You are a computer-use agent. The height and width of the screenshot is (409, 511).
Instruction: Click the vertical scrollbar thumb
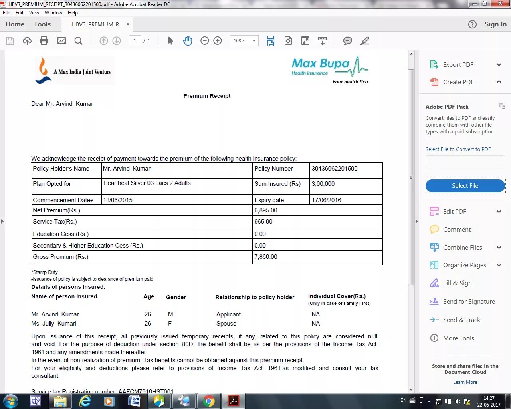[411, 177]
